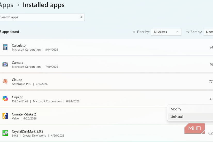Image resolution: width=213 pixels, height=142 pixels.
Task: Click the breadcrumb chevron separator
Action: click(18, 5)
